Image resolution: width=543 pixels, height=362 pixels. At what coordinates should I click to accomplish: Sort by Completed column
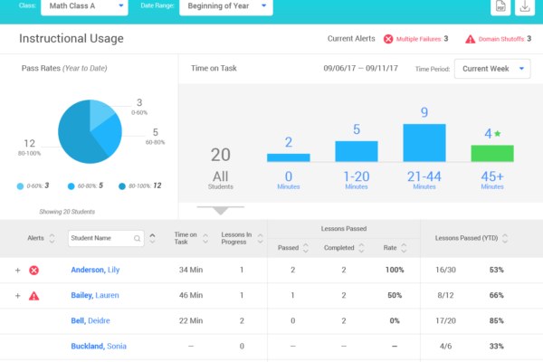tap(361, 248)
